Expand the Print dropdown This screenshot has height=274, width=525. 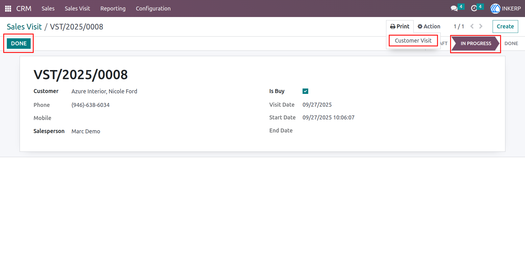click(x=400, y=26)
